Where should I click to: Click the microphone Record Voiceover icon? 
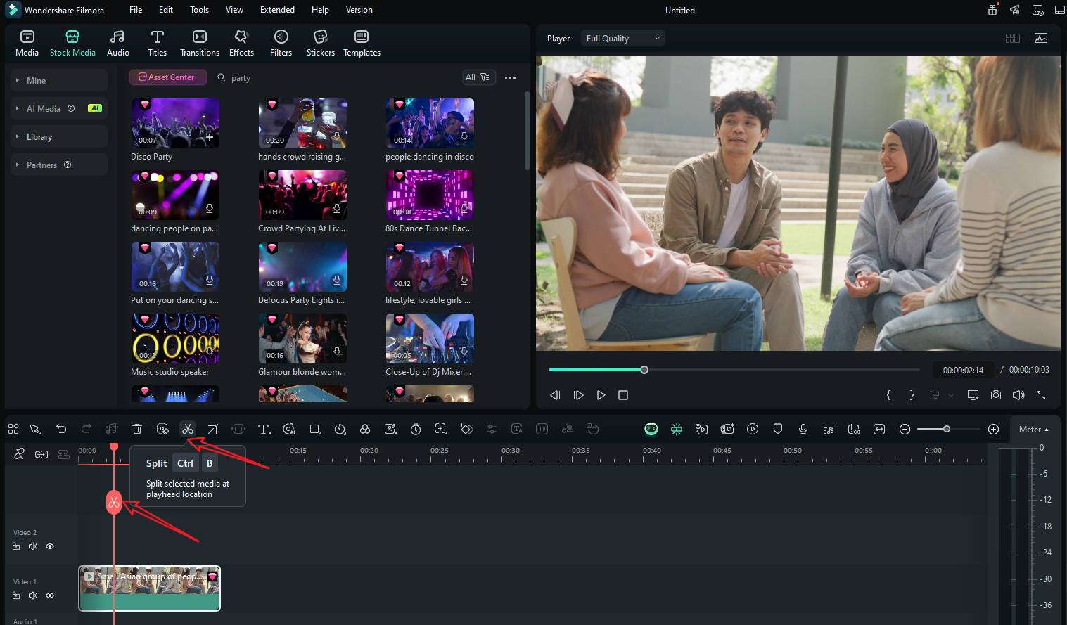point(803,429)
